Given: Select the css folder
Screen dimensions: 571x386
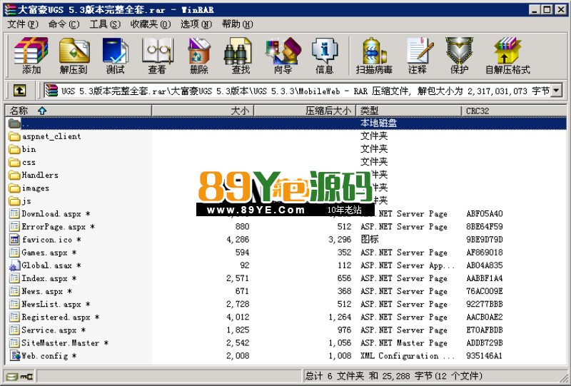Looking at the screenshot, I should coord(22,162).
